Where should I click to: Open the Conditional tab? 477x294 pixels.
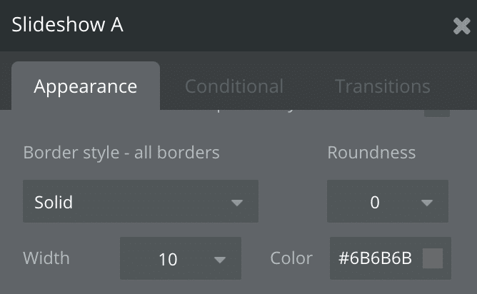pos(234,87)
